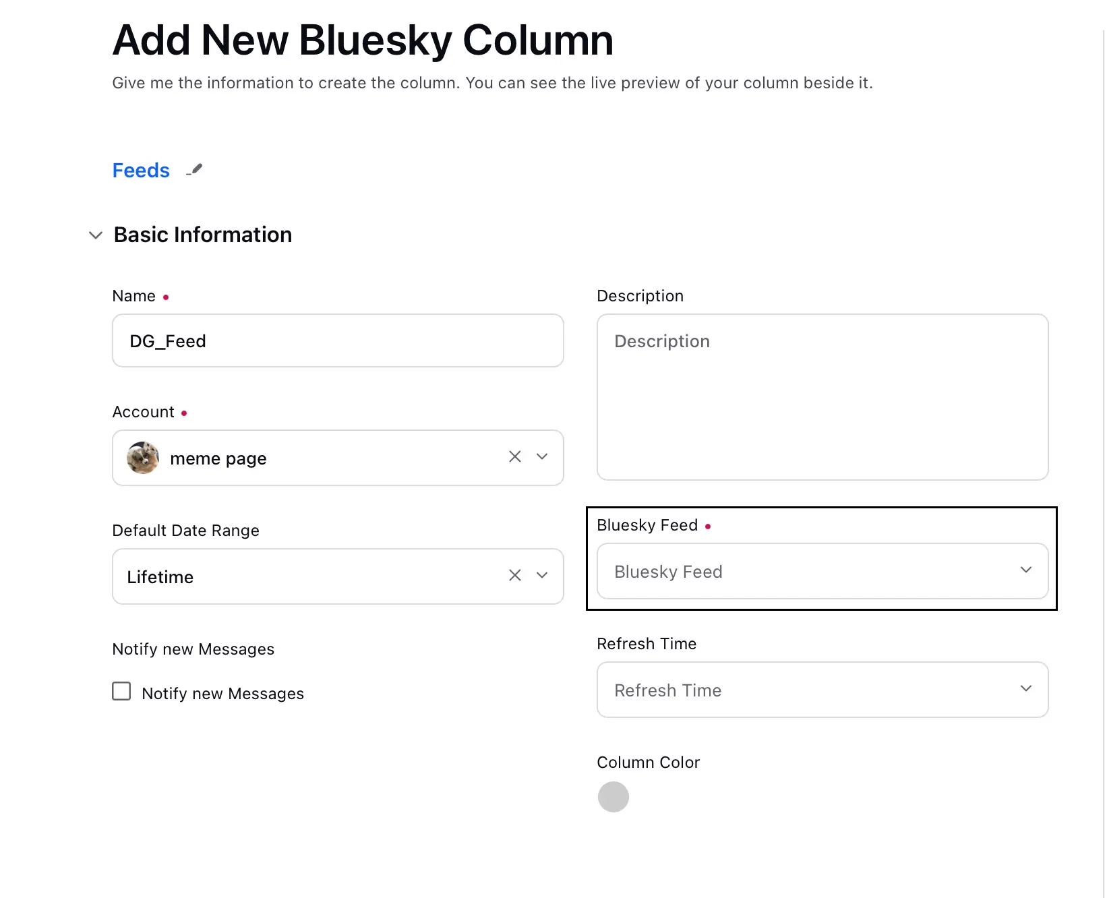Select the Feeds link
Image resolution: width=1107 pixels, height=898 pixels.
pos(140,170)
